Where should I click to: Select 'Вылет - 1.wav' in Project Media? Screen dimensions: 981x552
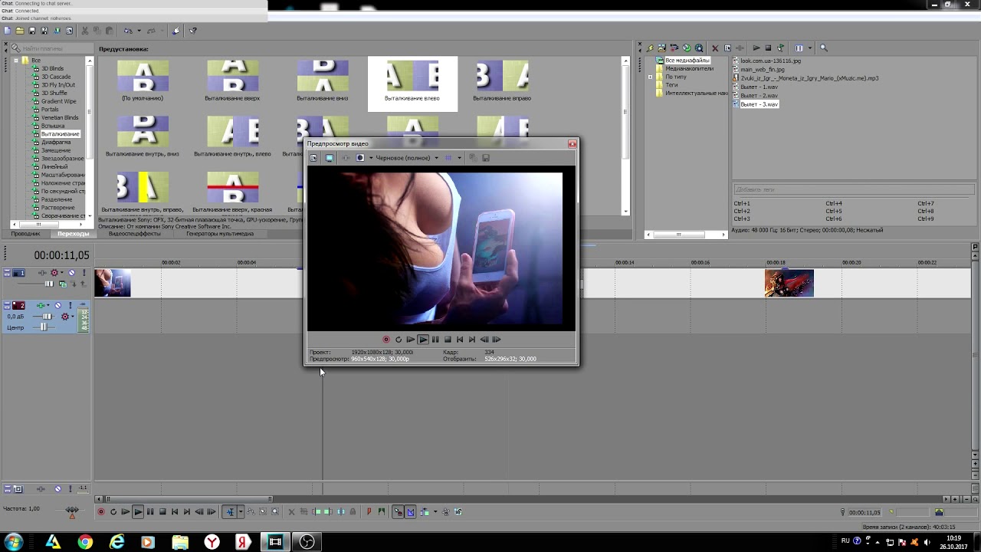click(759, 87)
